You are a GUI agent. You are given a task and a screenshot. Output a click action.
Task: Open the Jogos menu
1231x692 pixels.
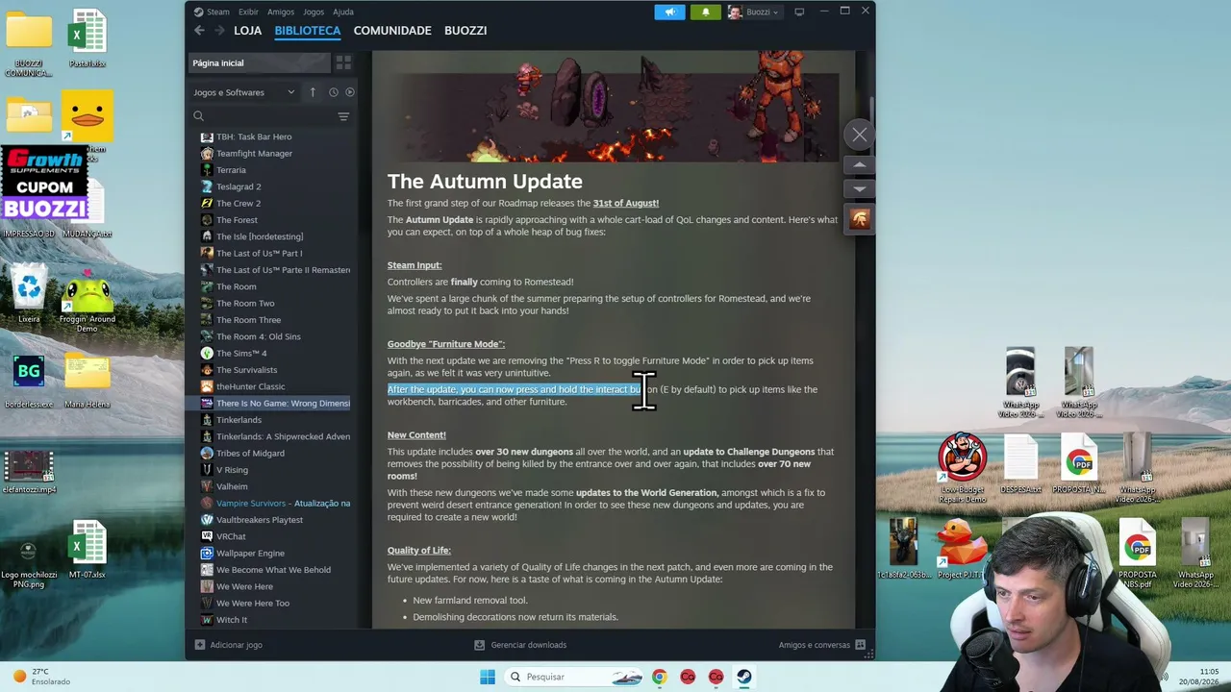pos(314,12)
